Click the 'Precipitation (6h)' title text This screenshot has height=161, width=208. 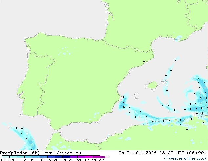click(20, 153)
